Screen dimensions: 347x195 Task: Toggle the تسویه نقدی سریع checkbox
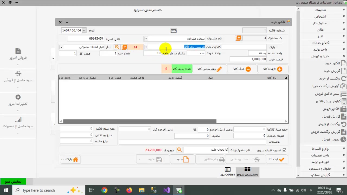click(x=284, y=150)
